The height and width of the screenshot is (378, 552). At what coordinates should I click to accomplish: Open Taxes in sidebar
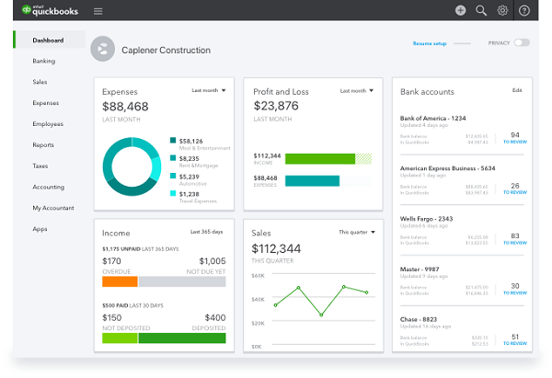40,166
